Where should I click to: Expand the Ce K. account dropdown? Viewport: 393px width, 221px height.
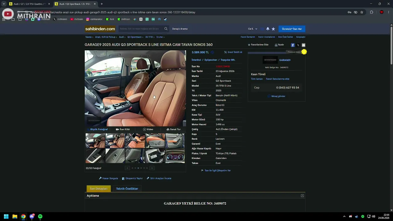(x=253, y=29)
